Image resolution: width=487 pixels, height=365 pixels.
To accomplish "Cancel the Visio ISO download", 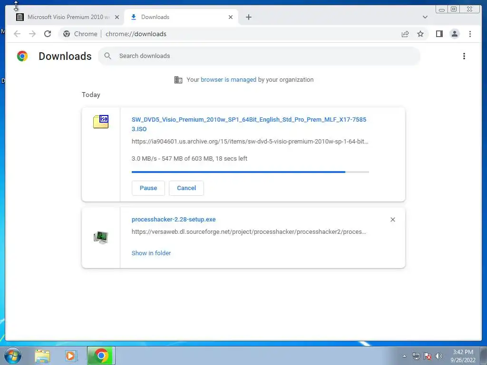I will (x=186, y=188).
